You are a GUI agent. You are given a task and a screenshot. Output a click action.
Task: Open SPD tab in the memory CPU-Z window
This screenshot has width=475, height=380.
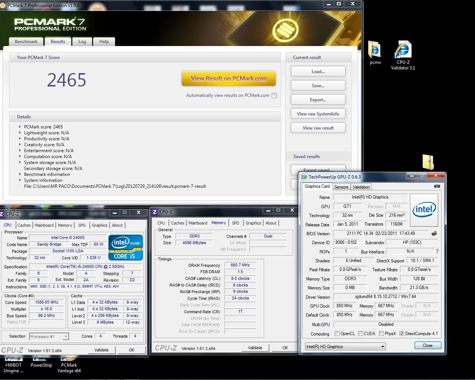235,223
